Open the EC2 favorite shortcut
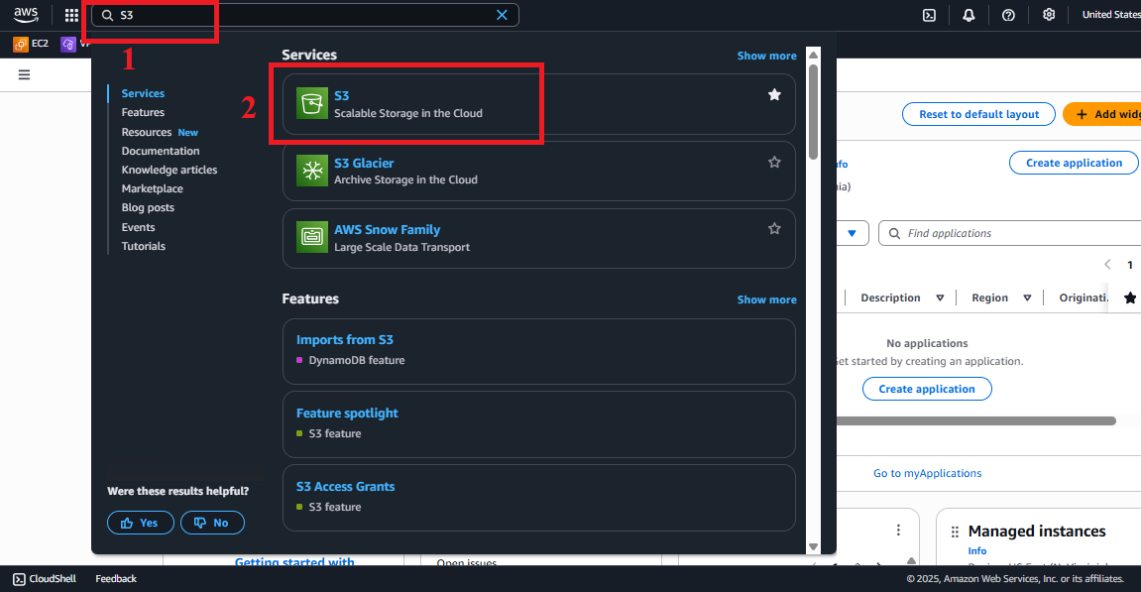1141x592 pixels. point(32,44)
